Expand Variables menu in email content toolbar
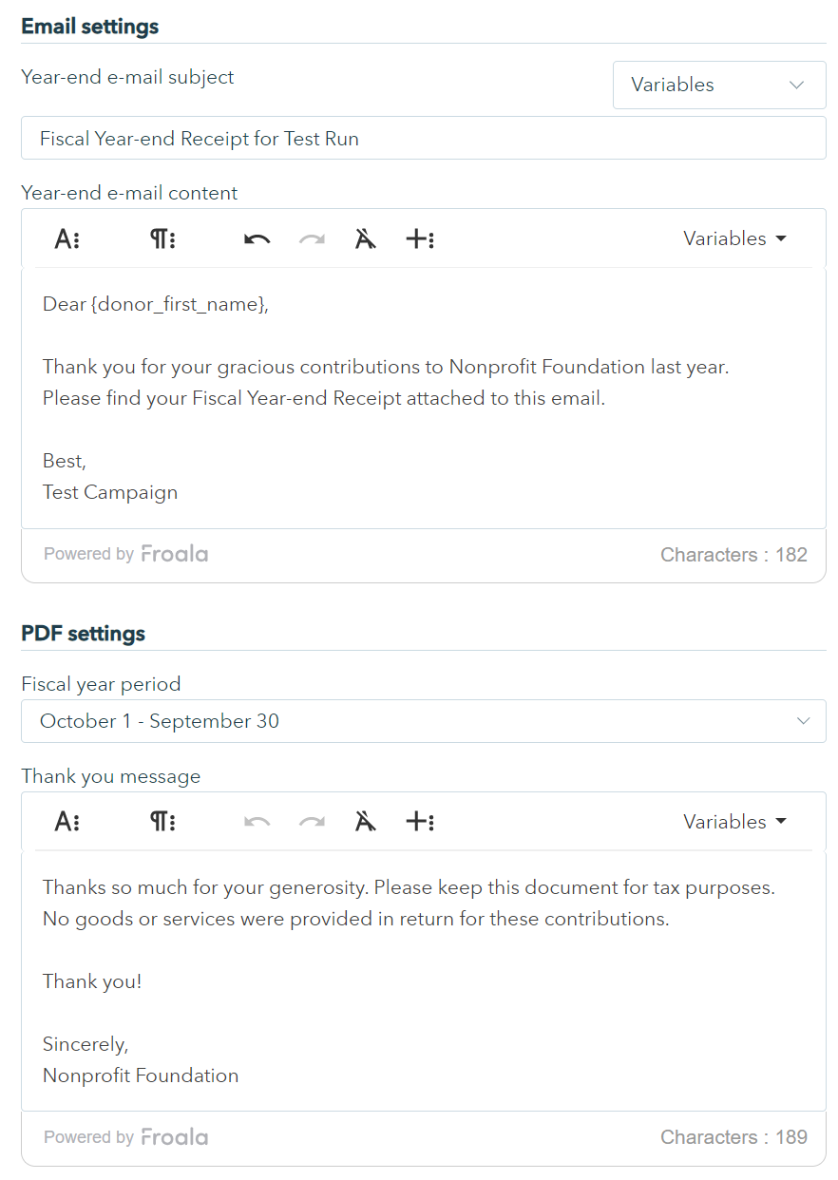The image size is (838, 1180). (734, 239)
